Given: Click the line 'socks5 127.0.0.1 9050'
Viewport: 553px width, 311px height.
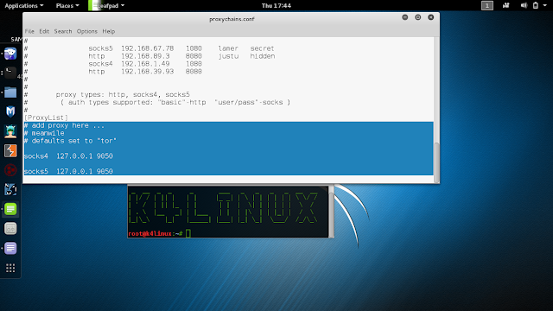Looking at the screenshot, I should pos(68,171).
